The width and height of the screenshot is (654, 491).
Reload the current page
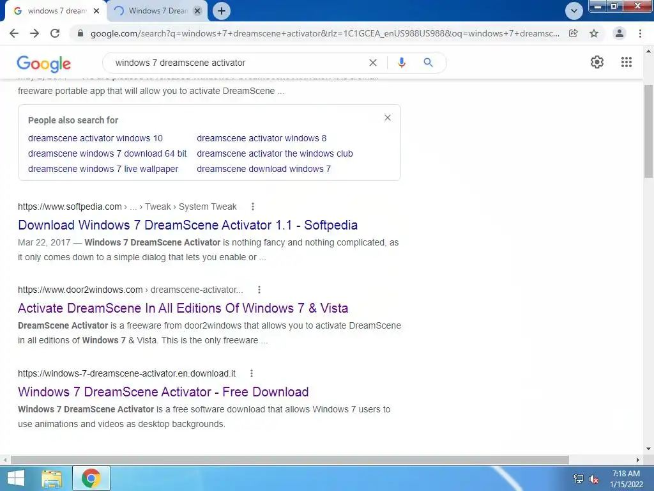click(x=55, y=33)
